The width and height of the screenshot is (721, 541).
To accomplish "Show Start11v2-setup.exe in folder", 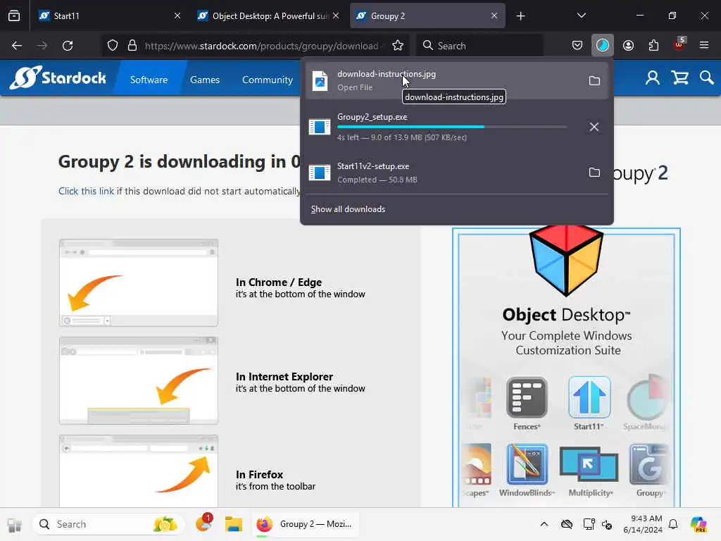I will coord(594,173).
